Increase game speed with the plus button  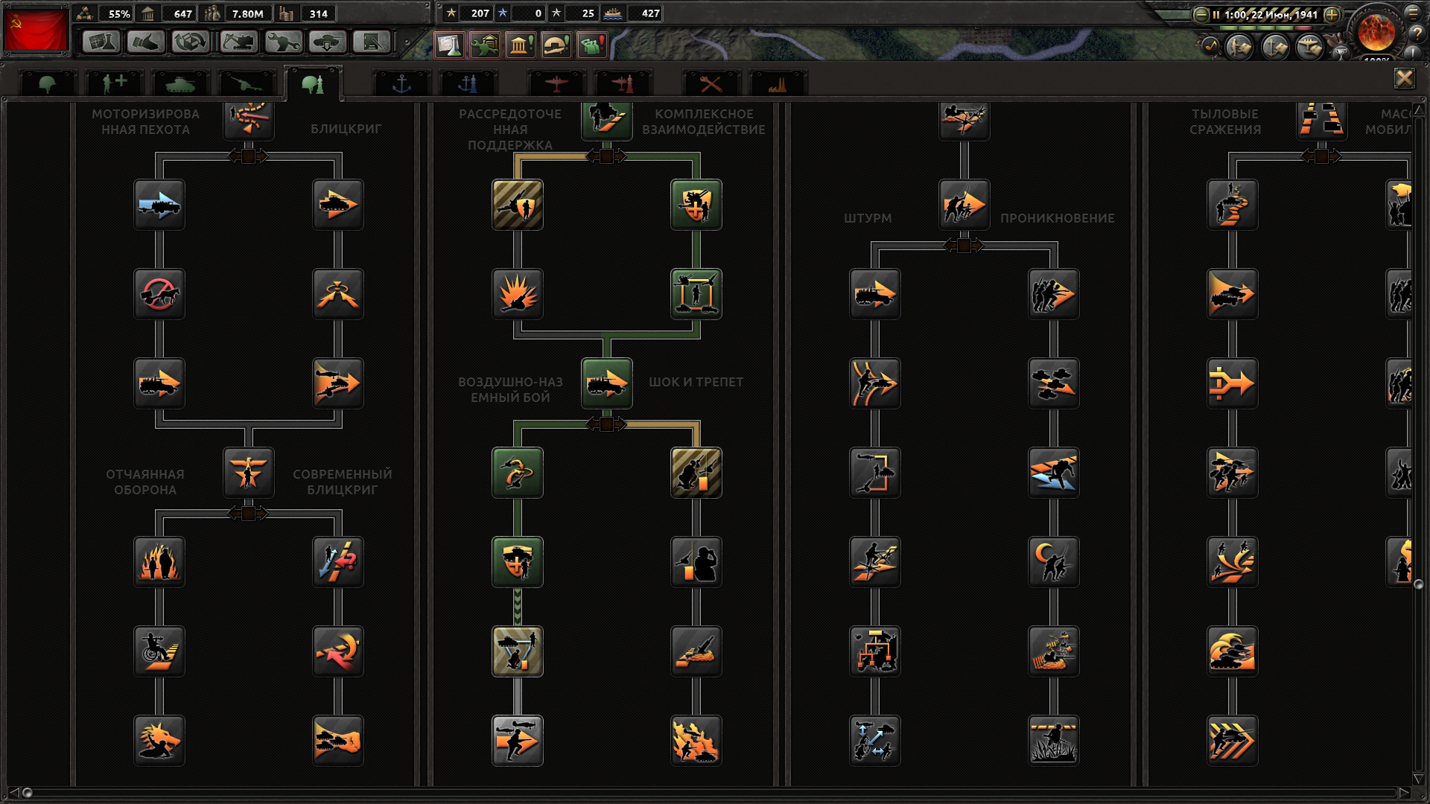click(x=1332, y=15)
